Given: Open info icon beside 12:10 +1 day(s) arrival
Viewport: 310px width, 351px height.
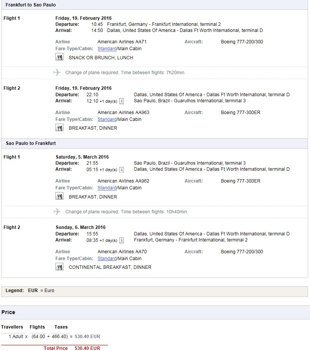Looking at the screenshot, I should (122, 101).
